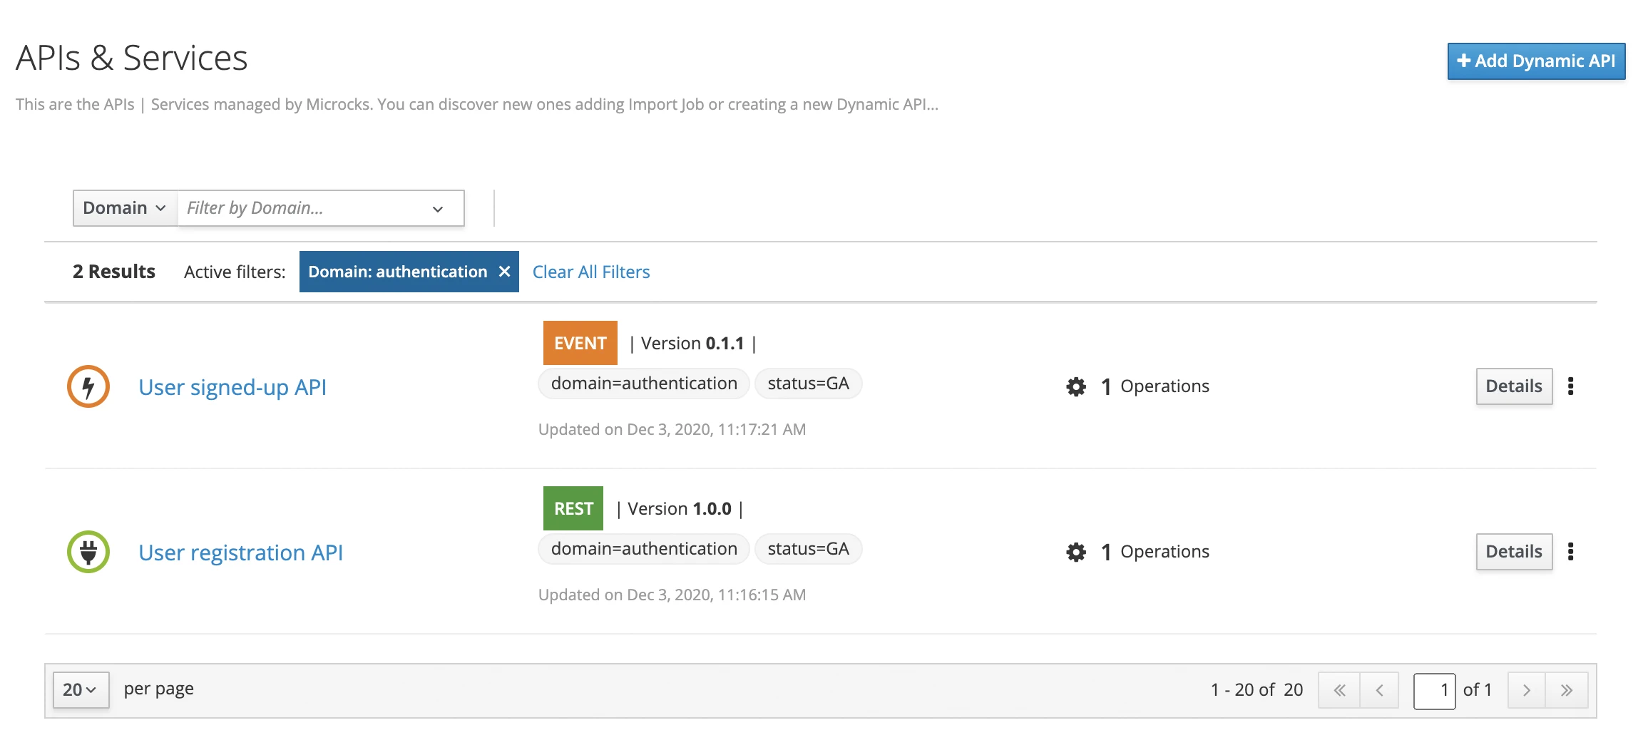Click the Add Dynamic API button

[x=1536, y=61]
